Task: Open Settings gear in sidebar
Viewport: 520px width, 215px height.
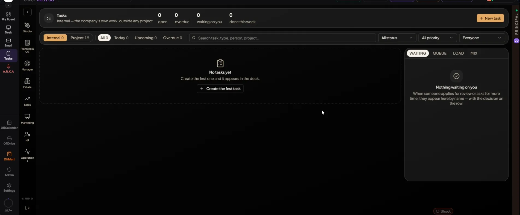Action: tap(9, 188)
